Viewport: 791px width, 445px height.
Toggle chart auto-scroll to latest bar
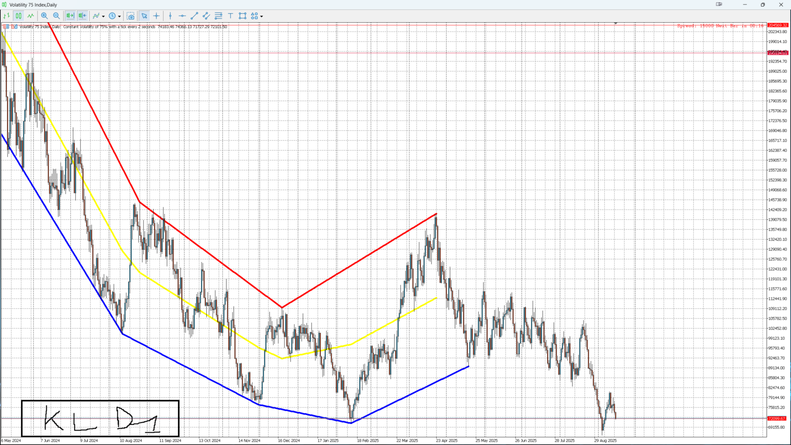tap(70, 16)
